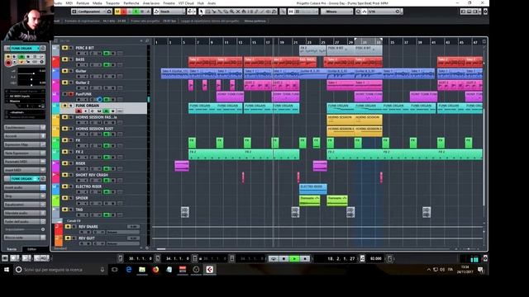Click inspector red record enable button
529x297 pixels.
(8, 63)
